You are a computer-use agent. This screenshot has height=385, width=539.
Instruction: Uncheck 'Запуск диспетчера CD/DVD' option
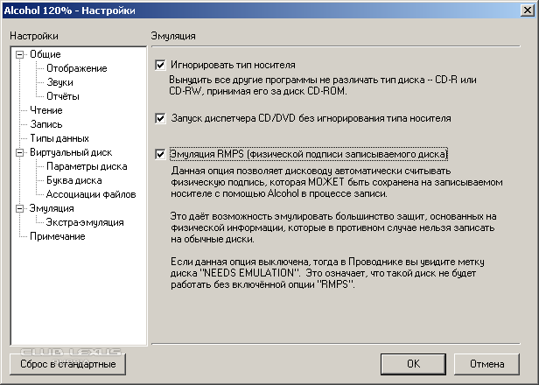coord(160,117)
